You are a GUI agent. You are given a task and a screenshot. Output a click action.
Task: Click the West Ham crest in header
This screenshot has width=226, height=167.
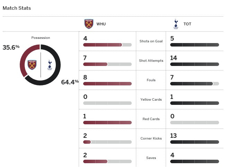tap(89, 24)
